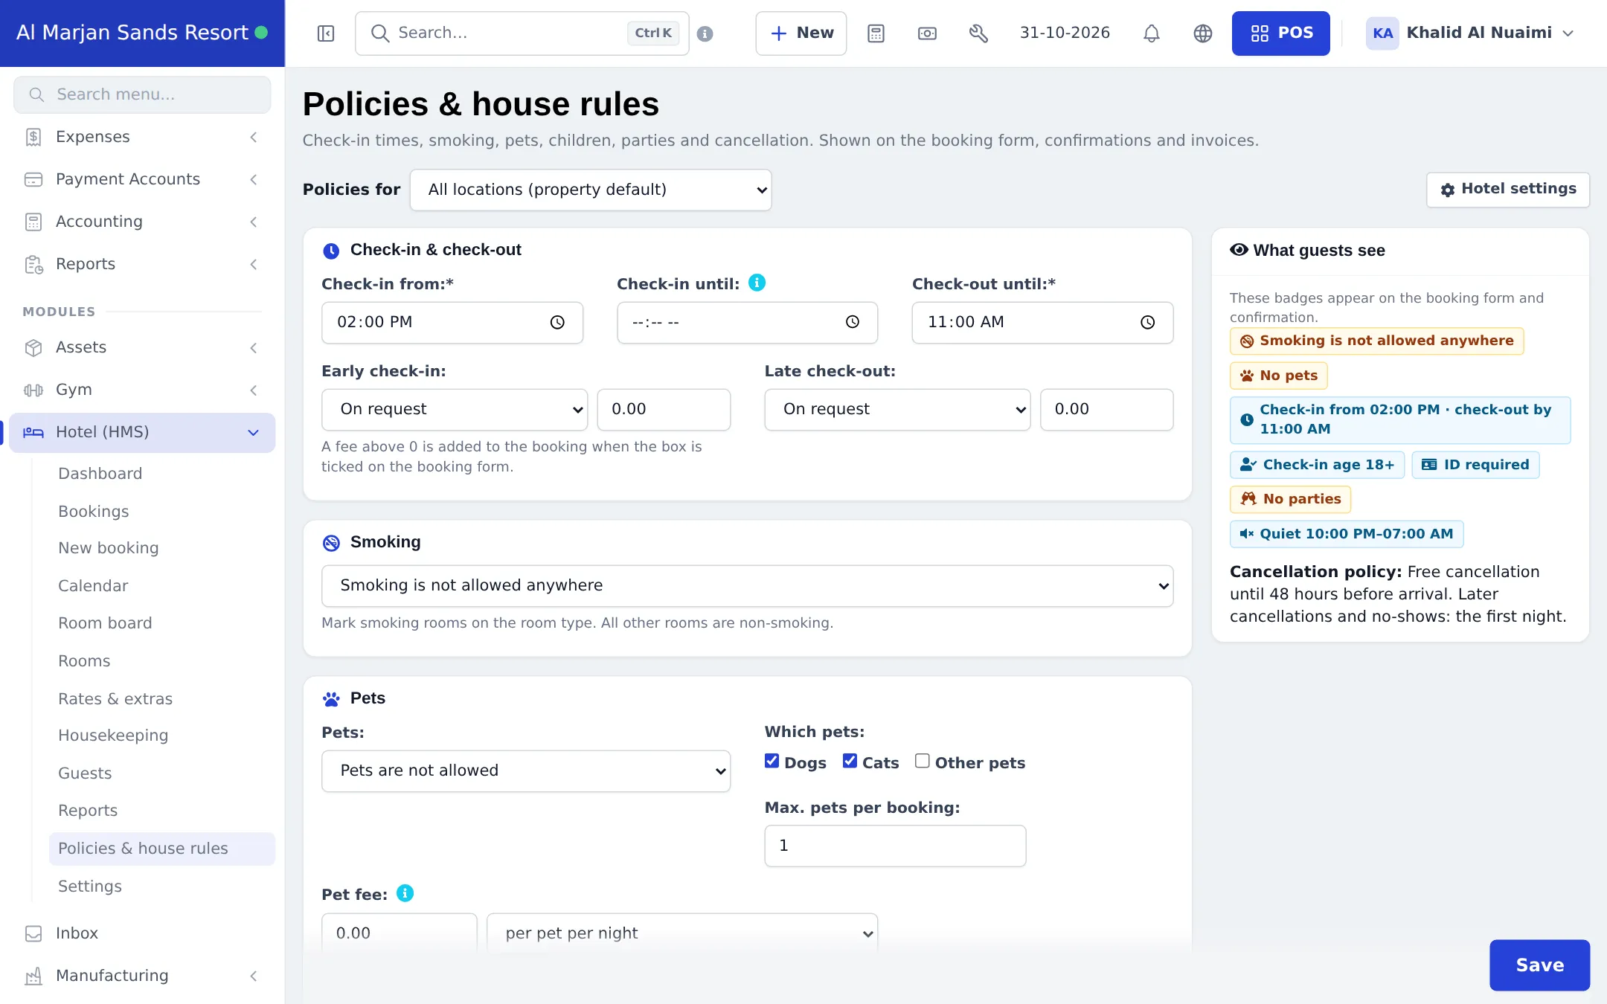Open the calculator icon in the top bar
The height and width of the screenshot is (1004, 1607).
(876, 33)
